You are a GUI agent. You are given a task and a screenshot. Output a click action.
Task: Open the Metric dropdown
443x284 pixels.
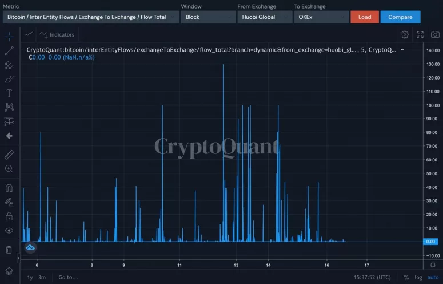[91, 17]
